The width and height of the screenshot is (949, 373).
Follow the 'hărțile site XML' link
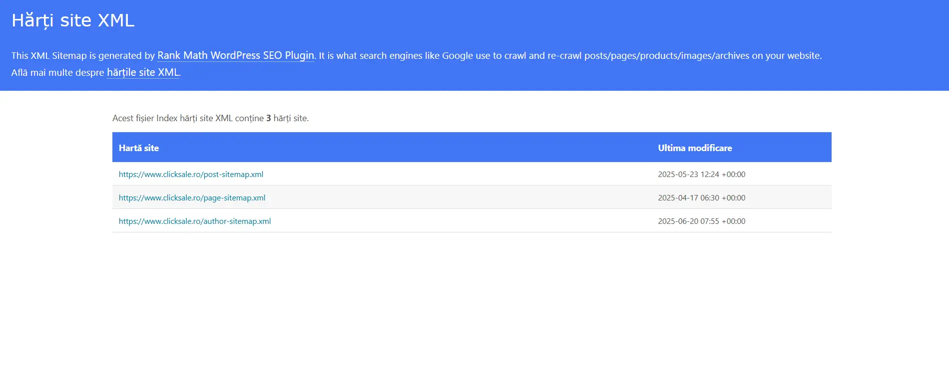point(143,72)
